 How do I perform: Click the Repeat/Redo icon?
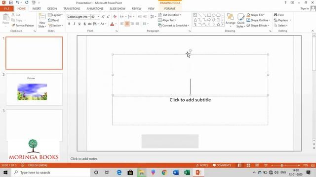(x=27, y=2)
